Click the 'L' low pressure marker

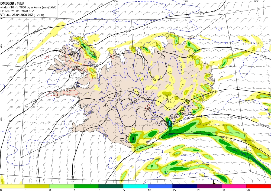214,182
